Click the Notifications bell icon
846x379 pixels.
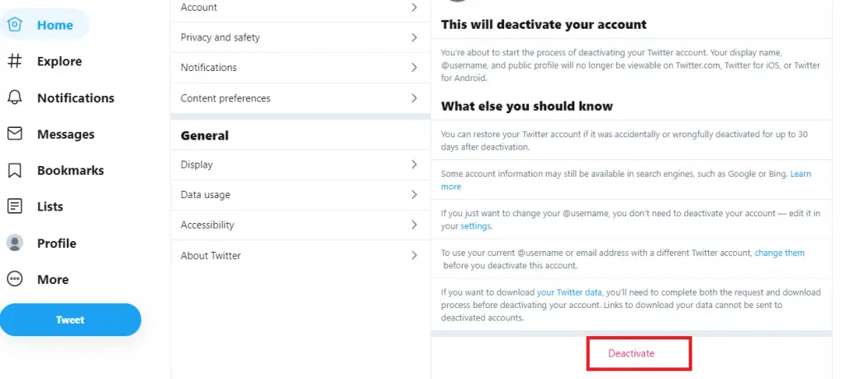(15, 97)
